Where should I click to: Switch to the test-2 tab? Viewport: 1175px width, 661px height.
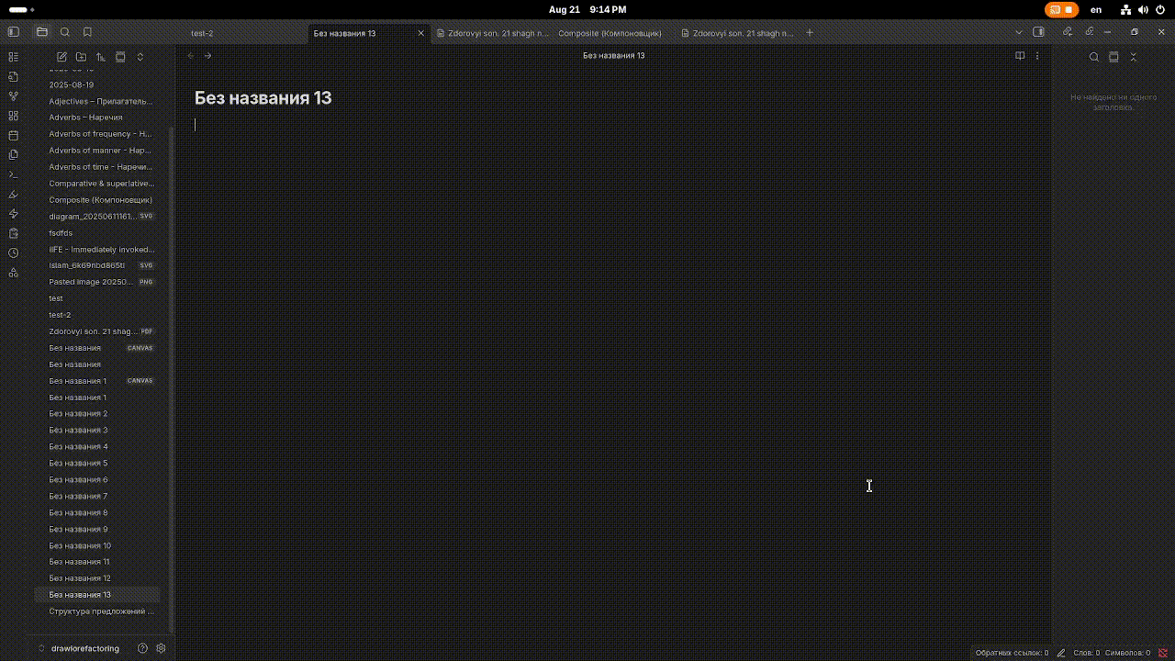coord(201,32)
